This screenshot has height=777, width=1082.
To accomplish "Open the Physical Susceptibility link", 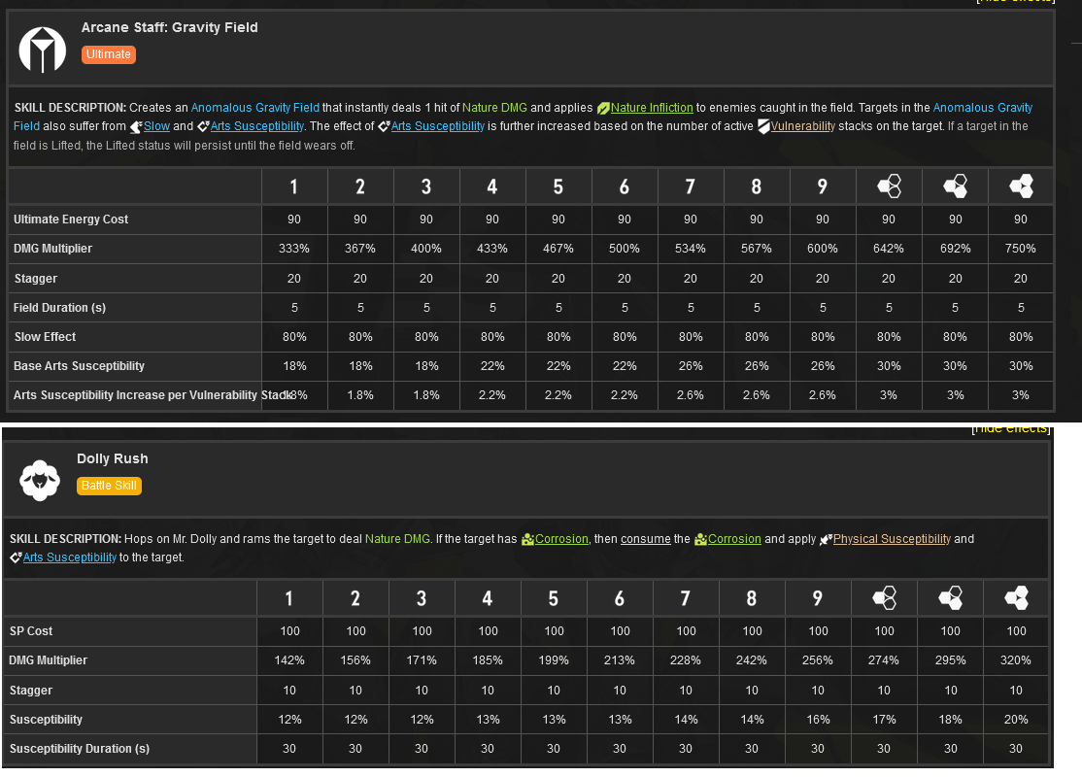I will point(892,539).
